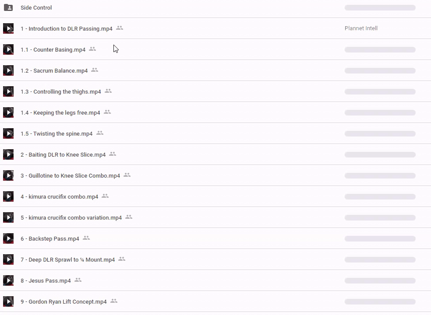Click owner placeholder in Side Control row
The height and width of the screenshot is (315, 431).
point(380,7)
